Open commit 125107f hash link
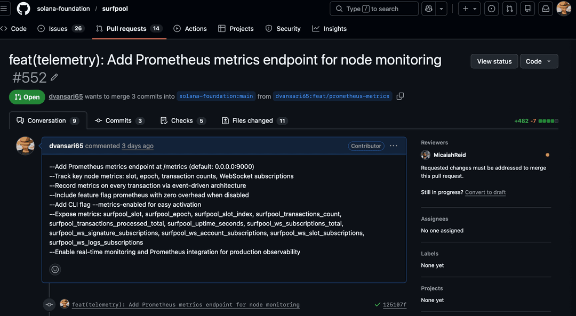The height and width of the screenshot is (316, 576). coord(394,305)
